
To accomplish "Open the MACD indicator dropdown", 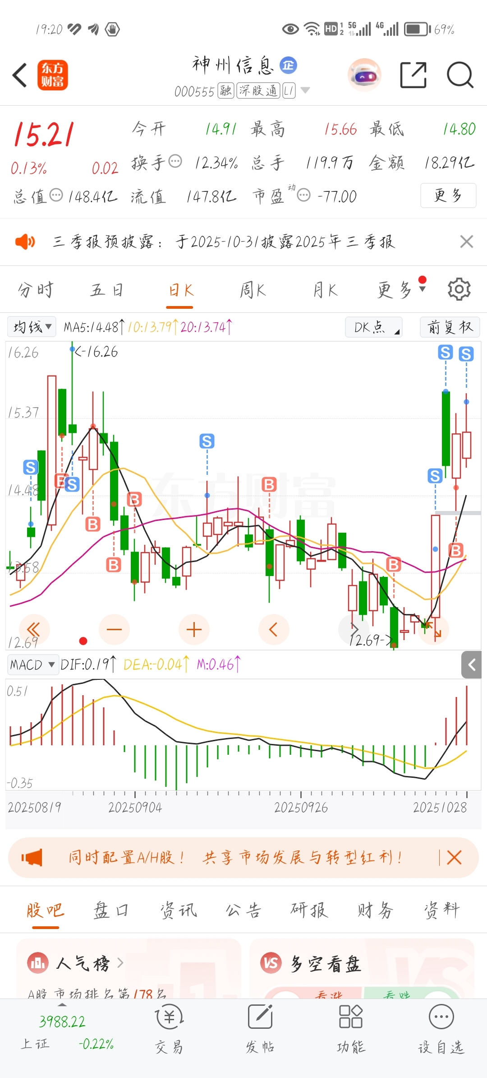I will [x=33, y=664].
